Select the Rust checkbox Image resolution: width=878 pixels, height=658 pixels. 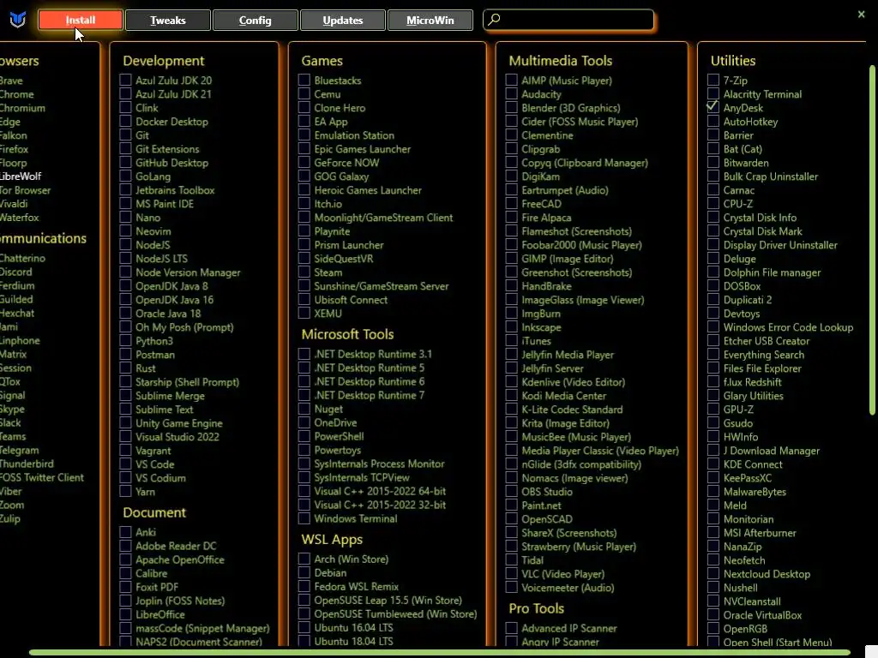(x=125, y=368)
